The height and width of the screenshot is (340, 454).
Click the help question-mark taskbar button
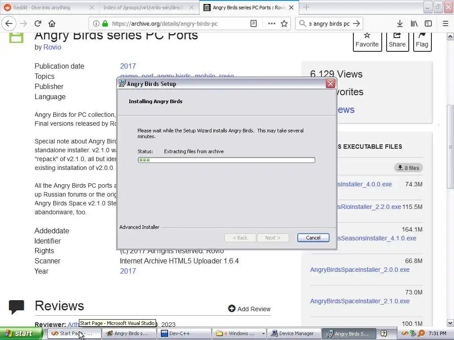click(384, 333)
